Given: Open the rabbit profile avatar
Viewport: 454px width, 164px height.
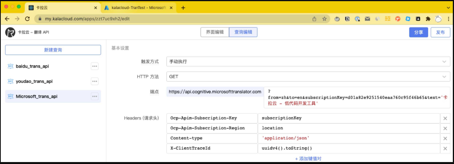Looking at the screenshot, I should [438, 19].
